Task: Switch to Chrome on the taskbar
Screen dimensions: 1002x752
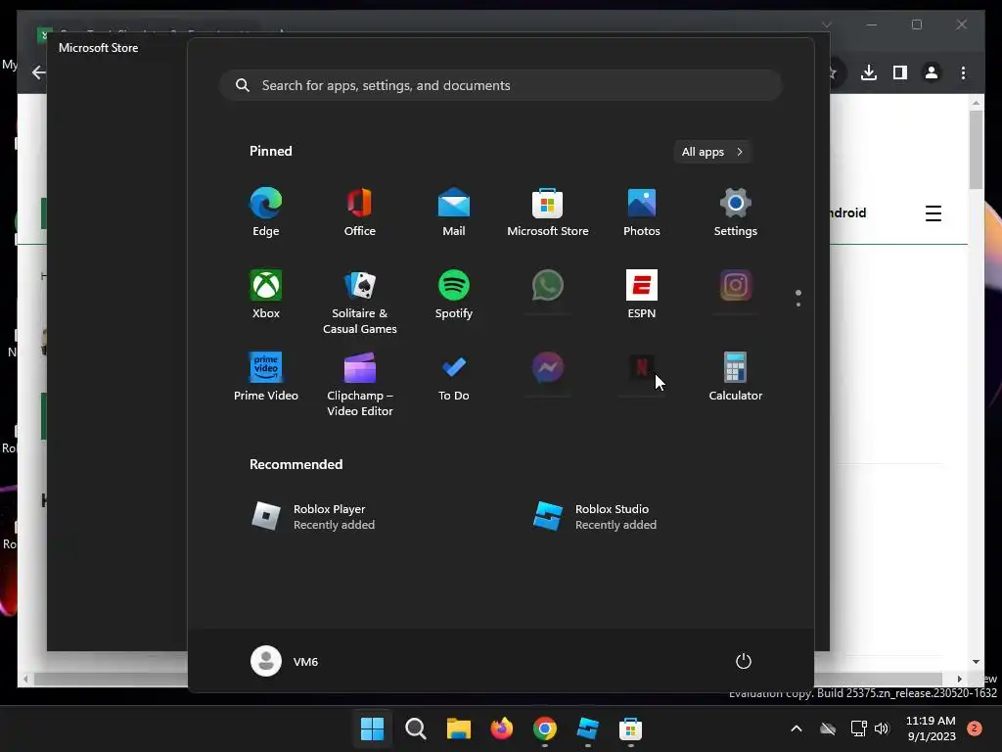Action: pos(544,728)
